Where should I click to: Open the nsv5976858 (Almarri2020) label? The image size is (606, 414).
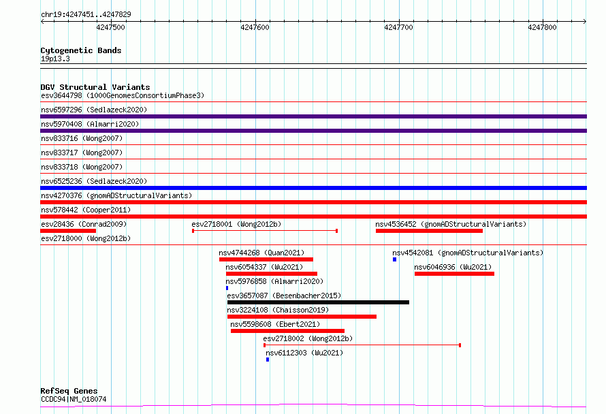coord(274,281)
